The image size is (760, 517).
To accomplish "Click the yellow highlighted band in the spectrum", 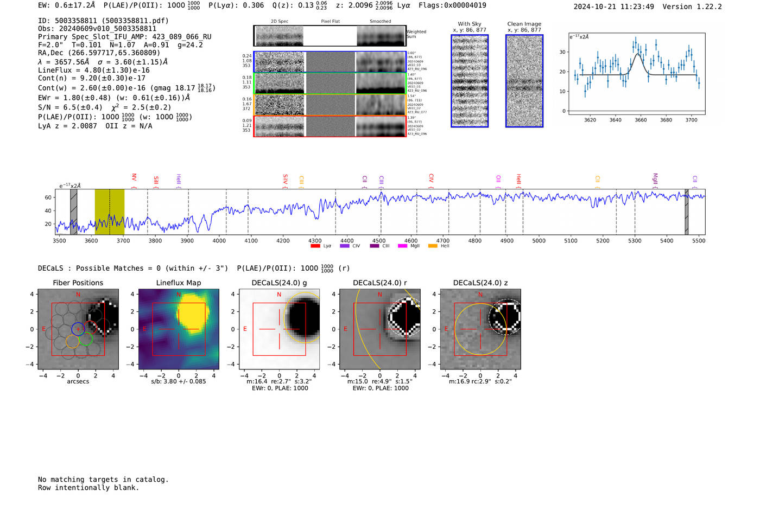I will [x=110, y=212].
